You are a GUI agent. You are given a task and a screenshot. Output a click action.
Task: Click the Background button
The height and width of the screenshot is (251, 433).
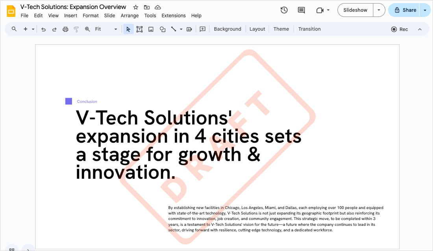(x=227, y=29)
